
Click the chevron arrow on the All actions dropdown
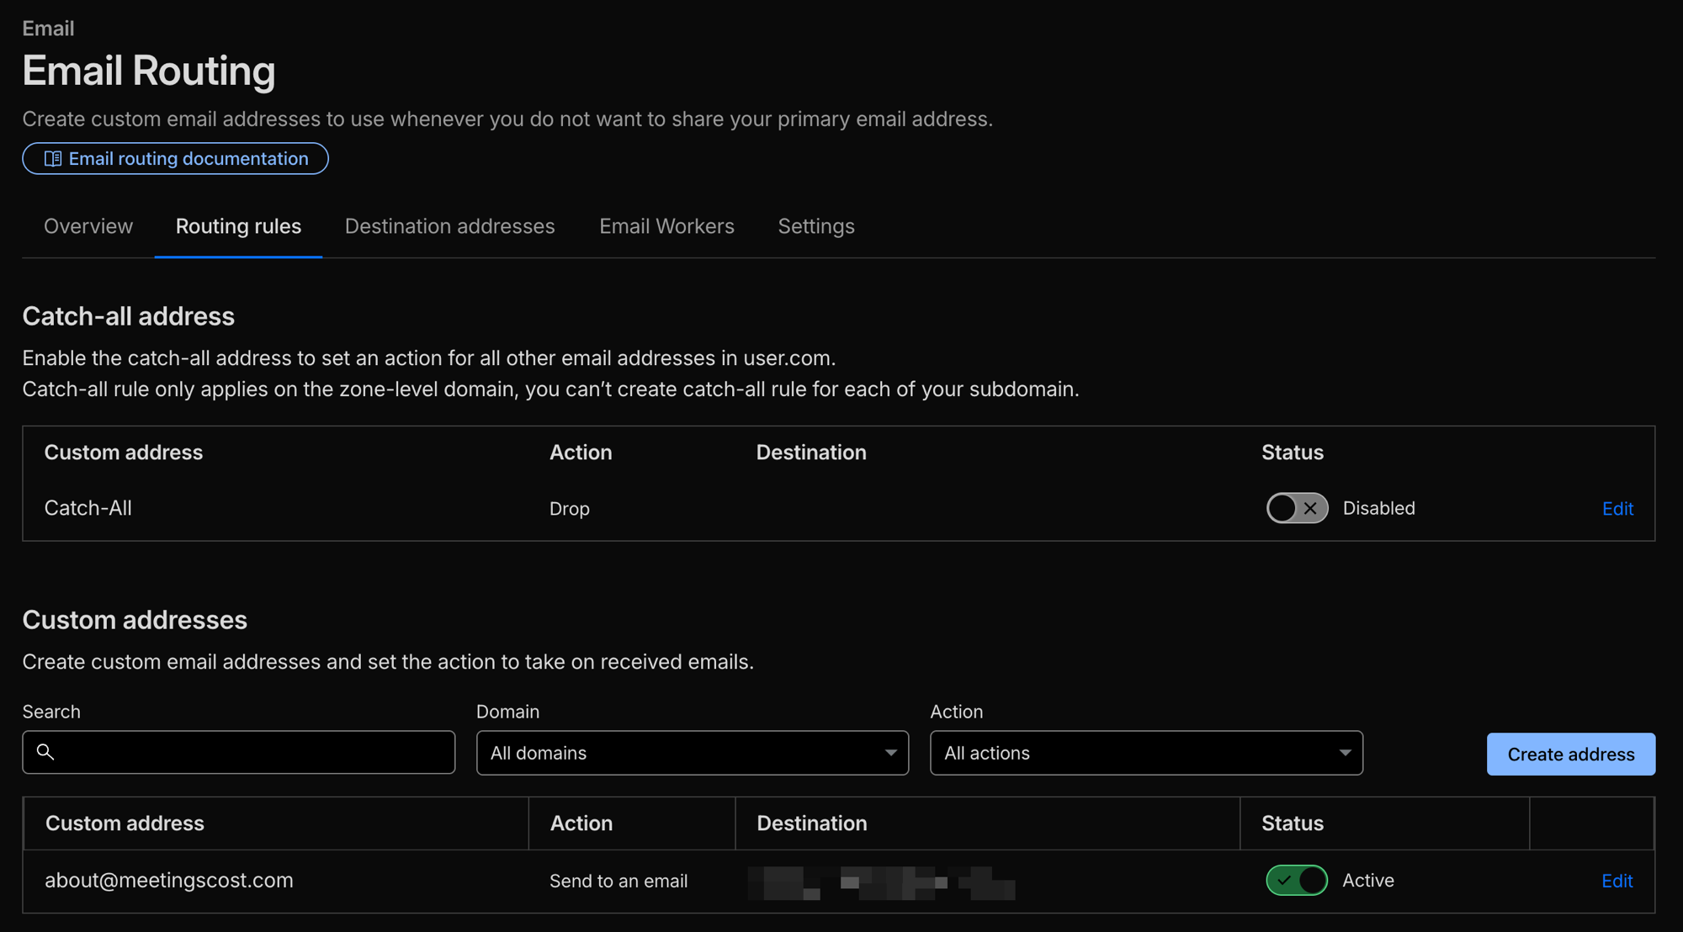pyautogui.click(x=1346, y=753)
